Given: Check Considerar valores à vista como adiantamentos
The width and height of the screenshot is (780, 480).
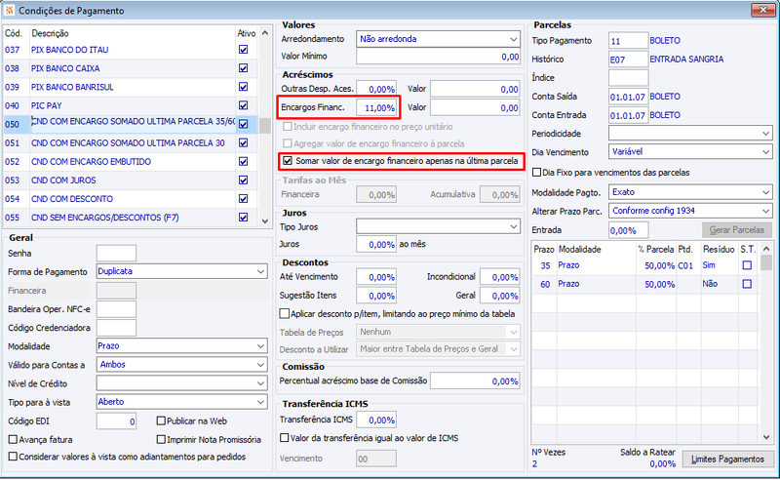Looking at the screenshot, I should click(x=14, y=457).
